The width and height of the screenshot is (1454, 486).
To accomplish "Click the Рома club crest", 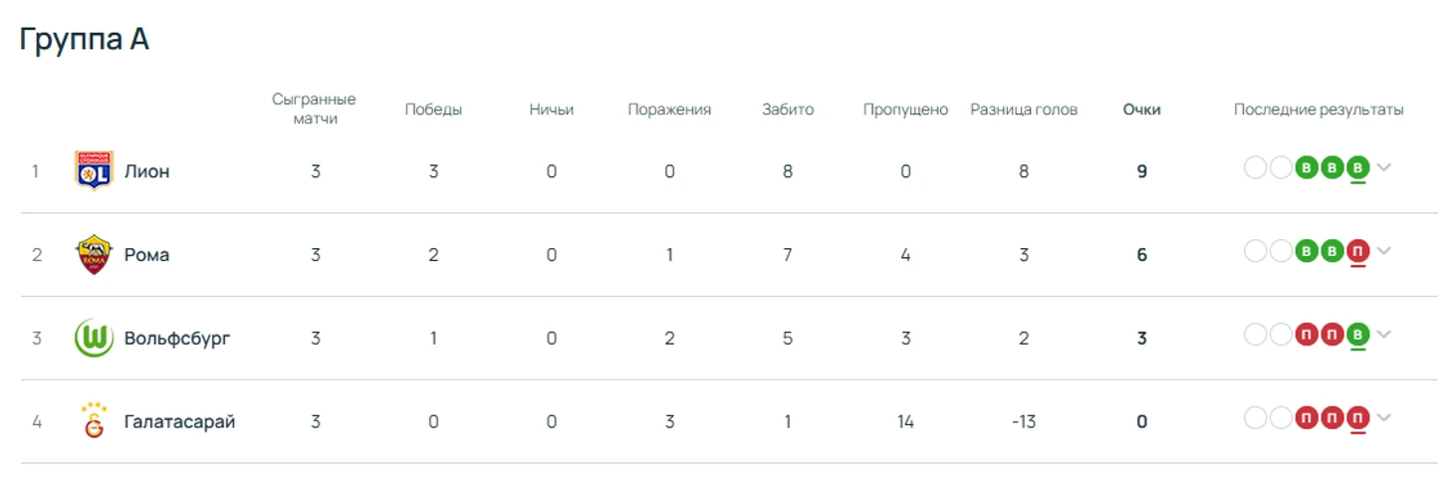I will (94, 254).
